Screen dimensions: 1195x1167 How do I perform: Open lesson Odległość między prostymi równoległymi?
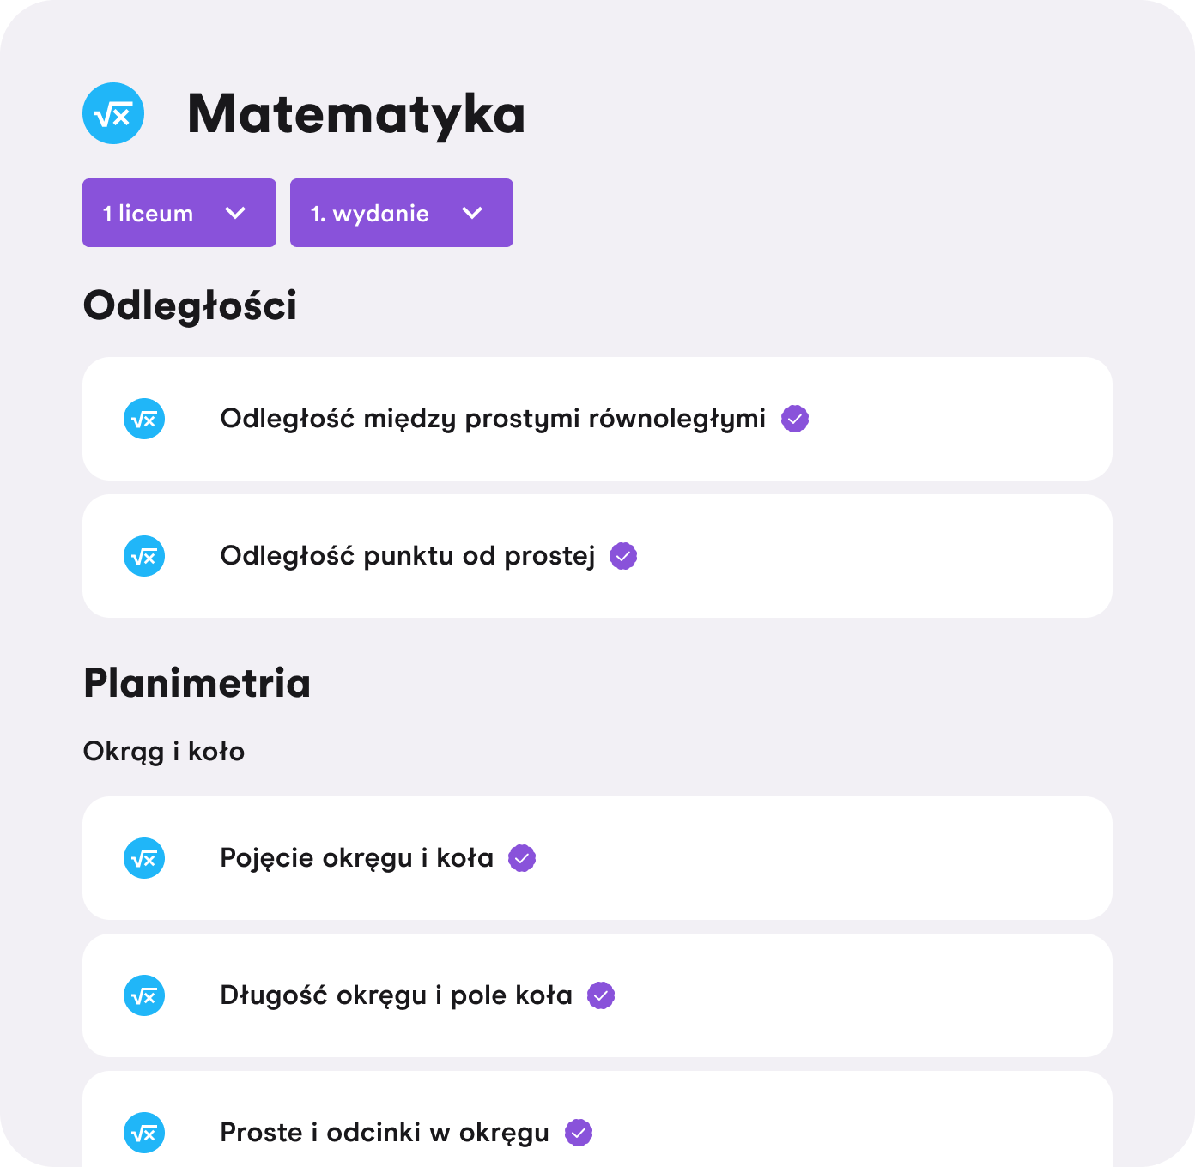pos(493,419)
